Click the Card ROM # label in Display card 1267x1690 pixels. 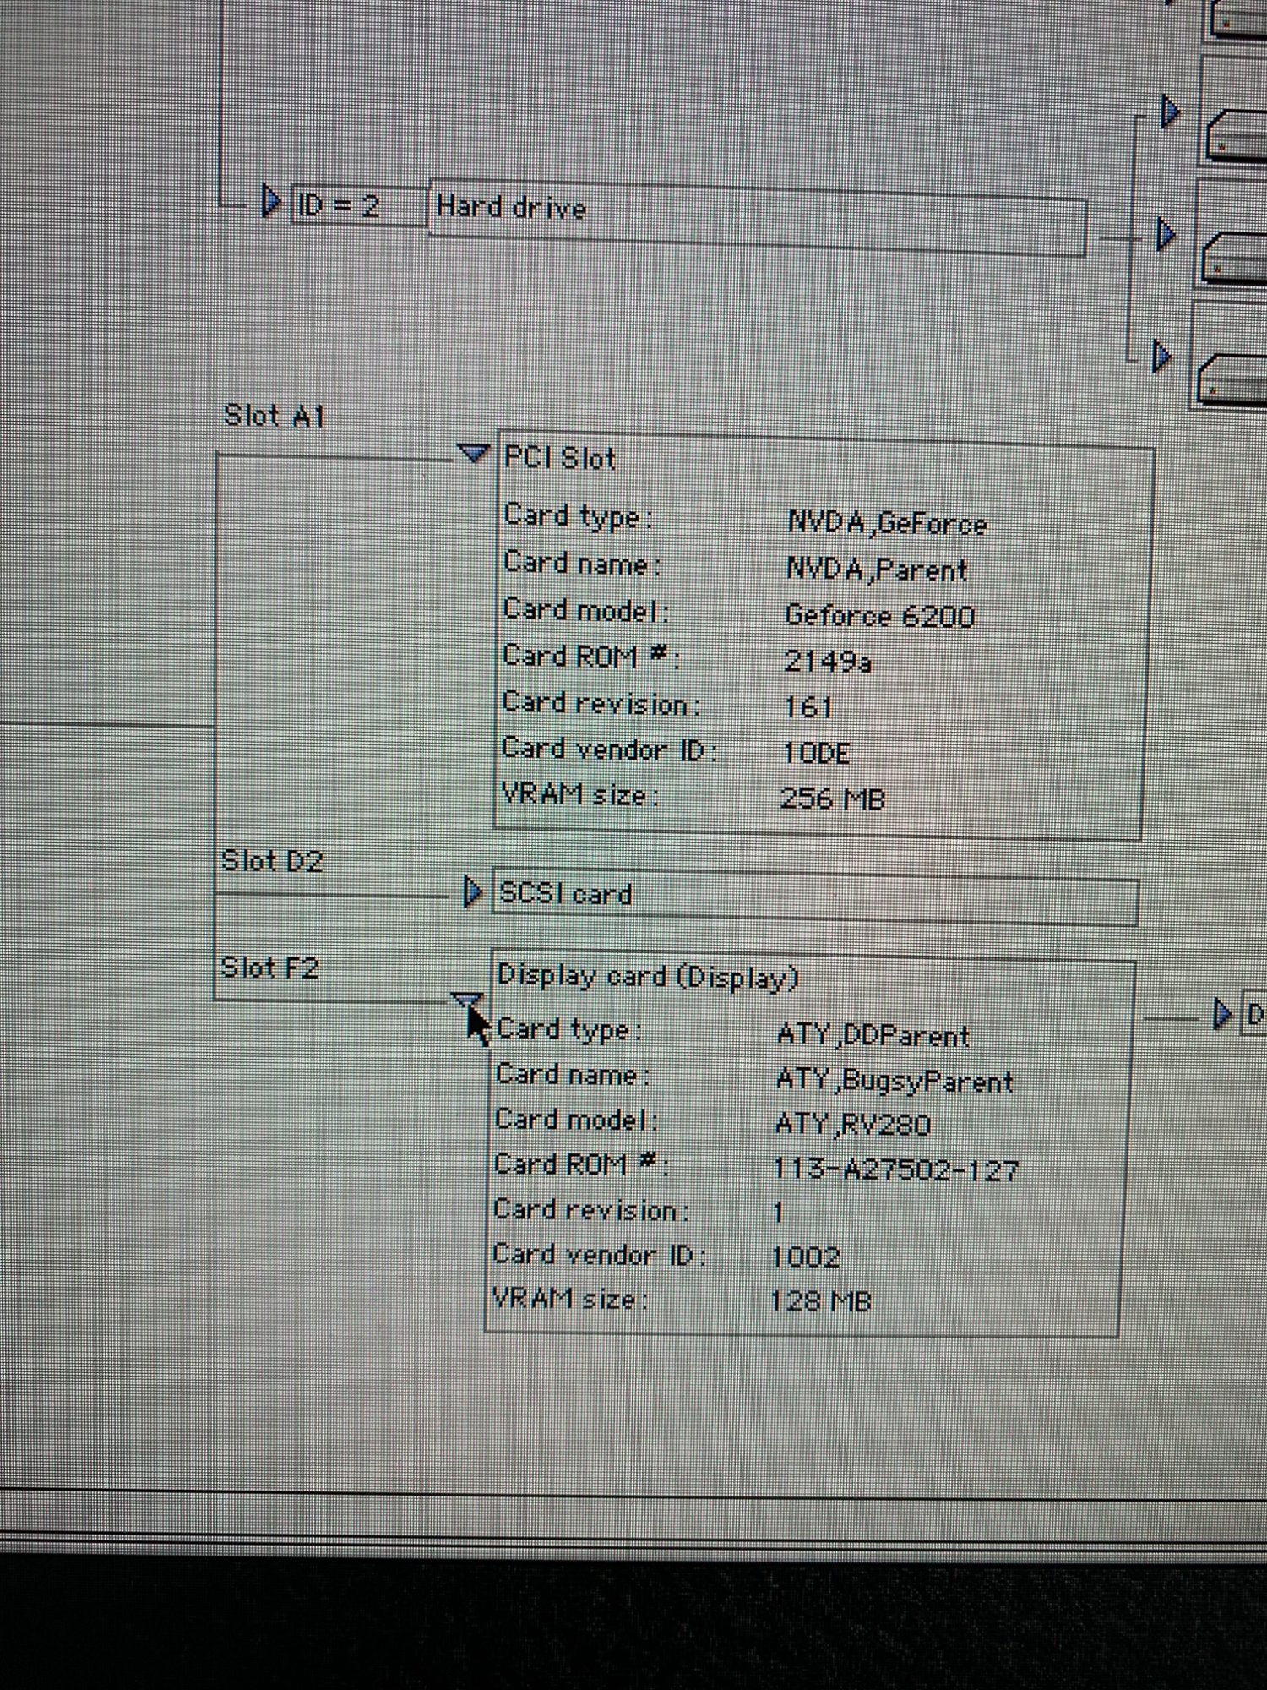pyautogui.click(x=580, y=1164)
